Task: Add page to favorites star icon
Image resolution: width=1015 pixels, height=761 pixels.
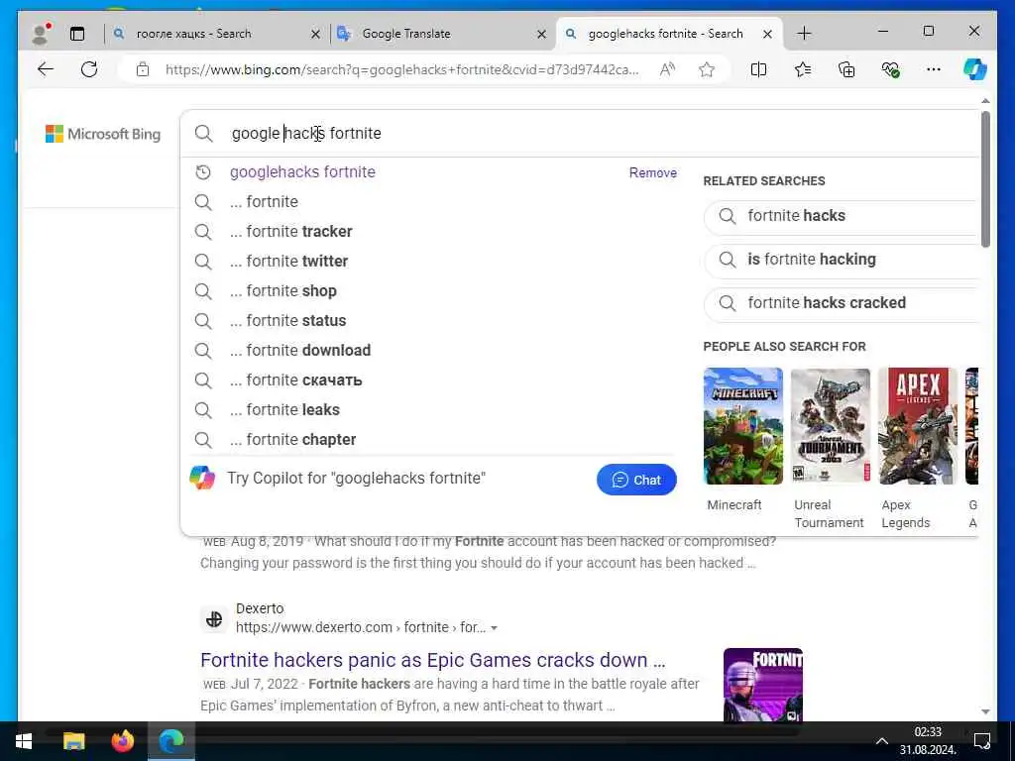Action: point(707,69)
